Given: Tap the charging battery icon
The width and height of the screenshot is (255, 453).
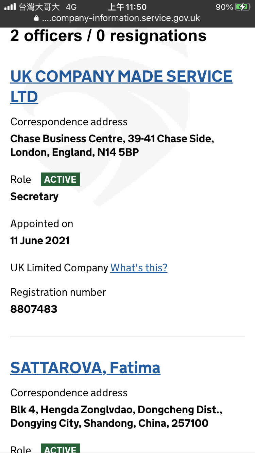Looking at the screenshot, I should pos(243,7).
